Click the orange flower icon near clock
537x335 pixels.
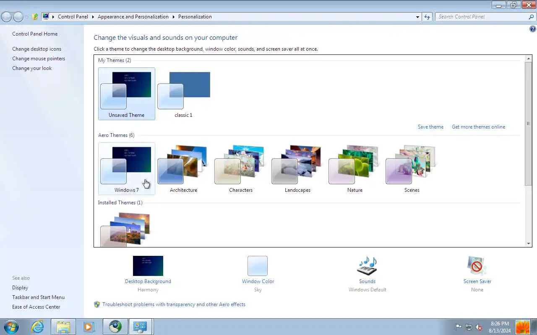tap(523, 327)
